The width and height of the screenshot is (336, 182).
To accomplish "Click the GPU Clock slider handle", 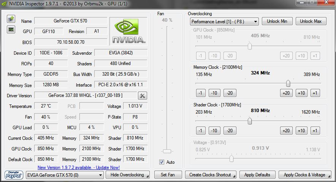I will 250,46.
